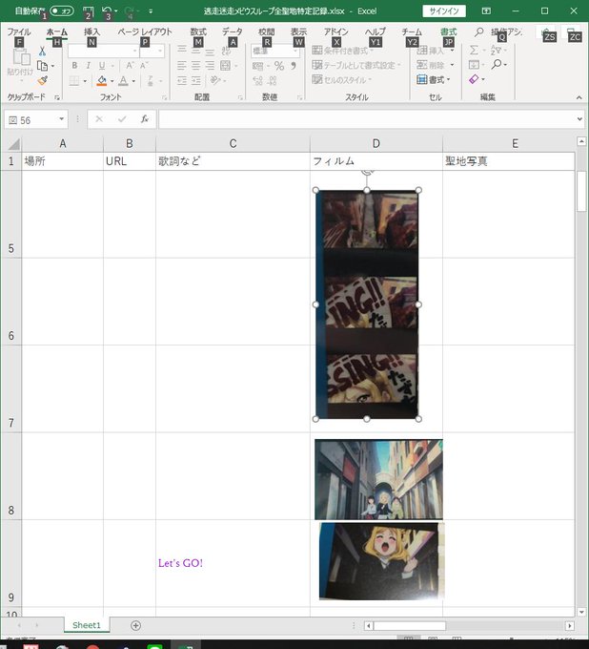
Task: Switch to the 表示 tab
Action: [298, 31]
